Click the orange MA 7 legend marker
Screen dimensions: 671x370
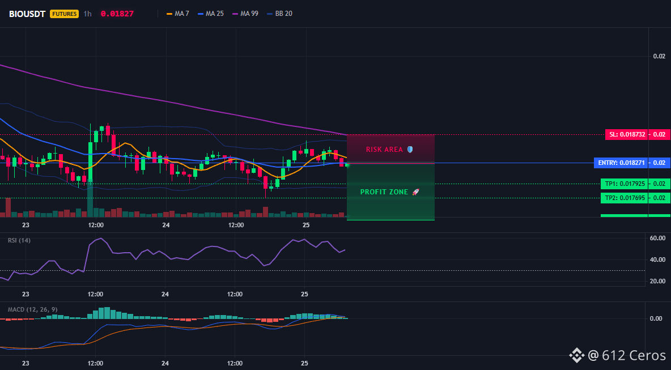click(x=169, y=14)
